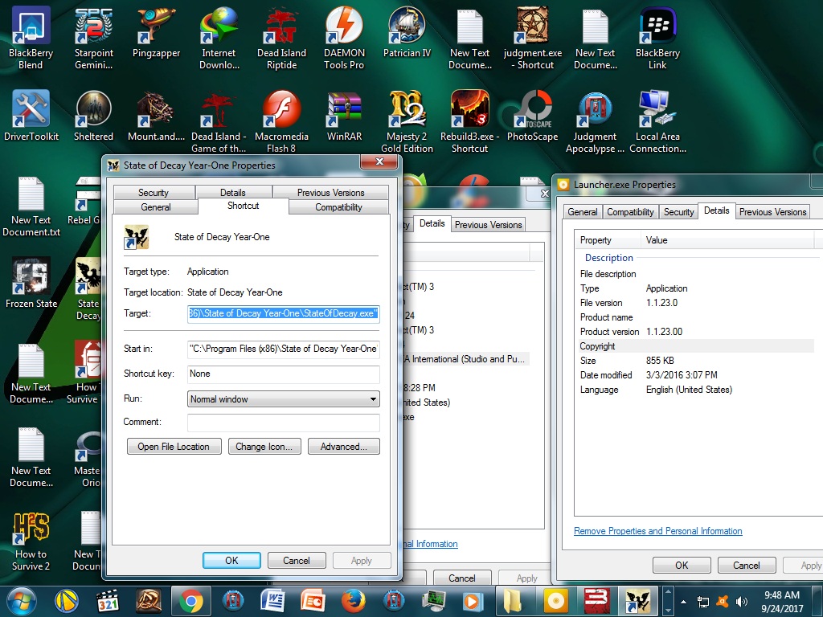The height and width of the screenshot is (617, 823).
Task: Select the PhotoScape desktop icon
Action: coord(532,116)
